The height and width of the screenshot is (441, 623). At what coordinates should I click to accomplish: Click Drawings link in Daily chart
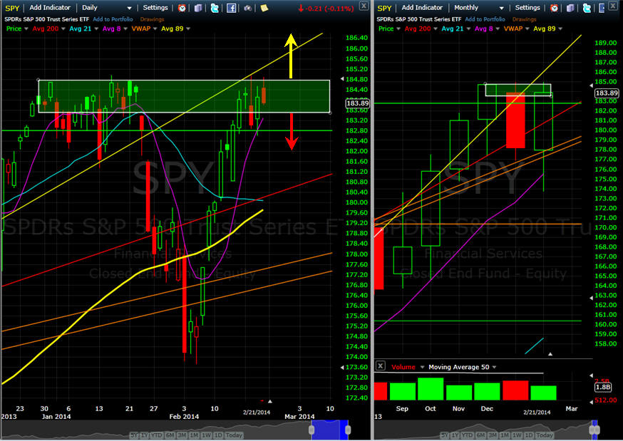point(152,19)
